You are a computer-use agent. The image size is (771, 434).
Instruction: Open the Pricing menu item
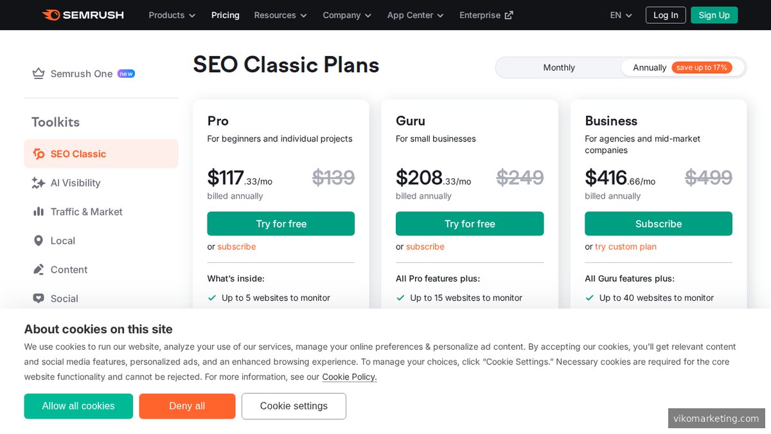[x=225, y=15]
